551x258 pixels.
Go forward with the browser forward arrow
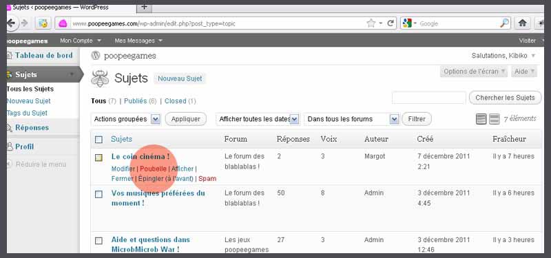coord(24,23)
